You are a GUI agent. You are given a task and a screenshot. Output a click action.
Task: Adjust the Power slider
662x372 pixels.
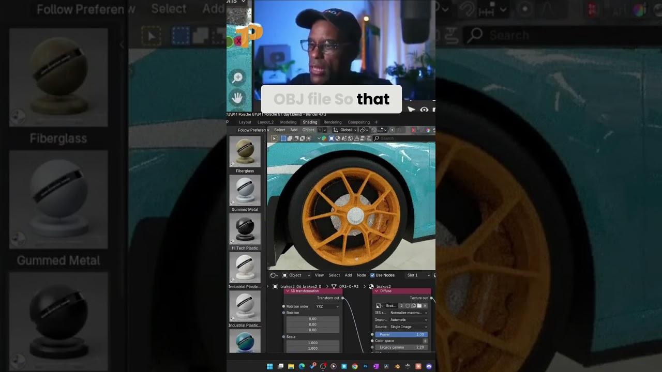click(x=401, y=334)
